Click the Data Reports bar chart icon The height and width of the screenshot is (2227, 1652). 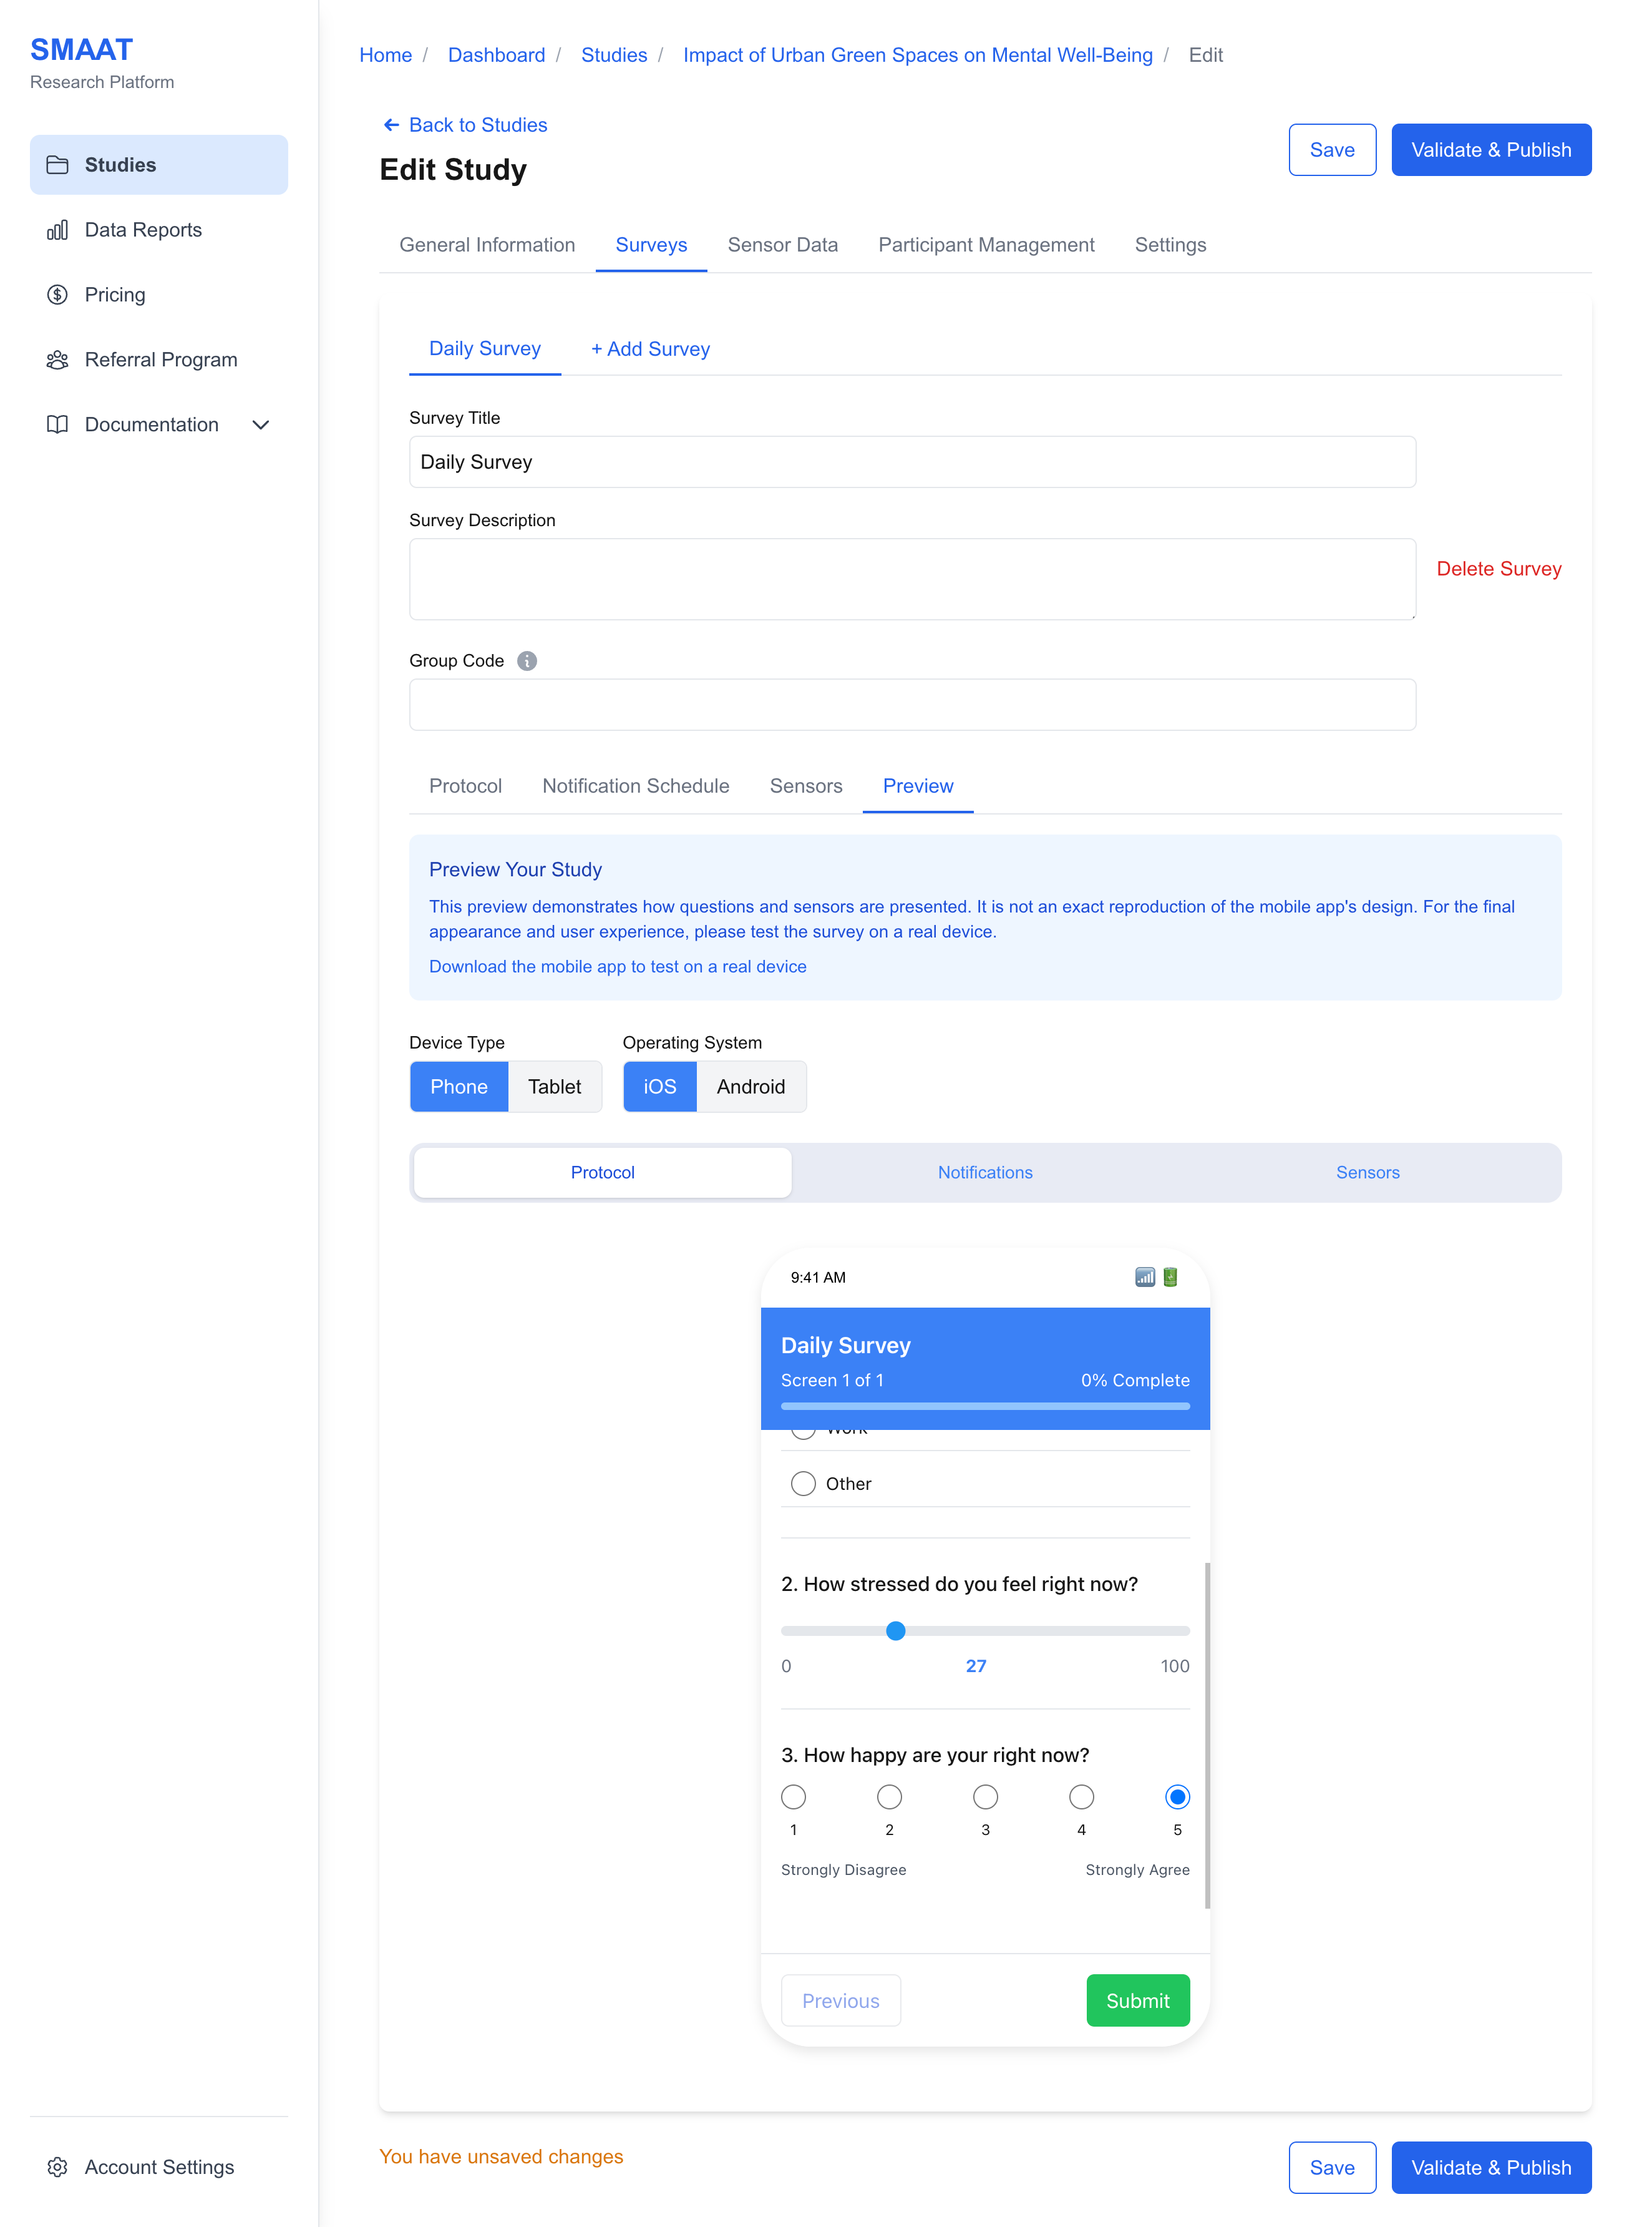click(57, 230)
